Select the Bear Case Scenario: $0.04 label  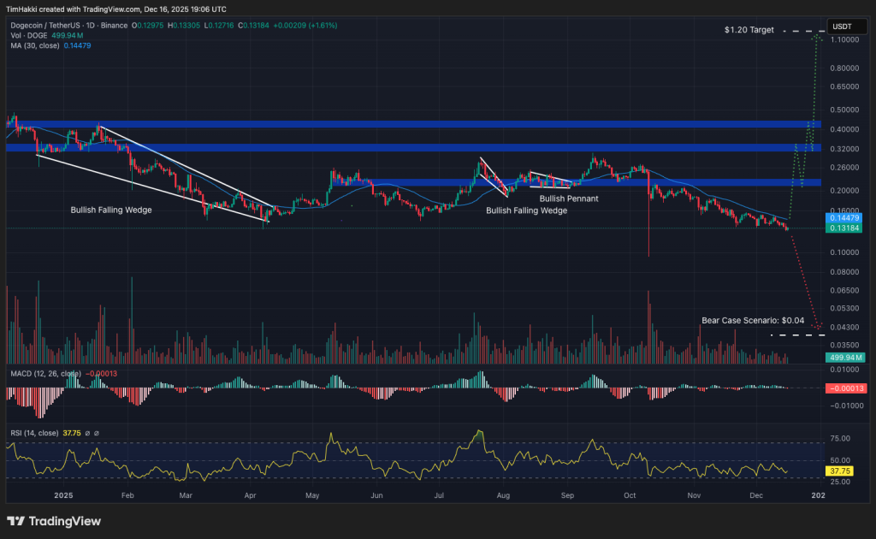pos(753,320)
